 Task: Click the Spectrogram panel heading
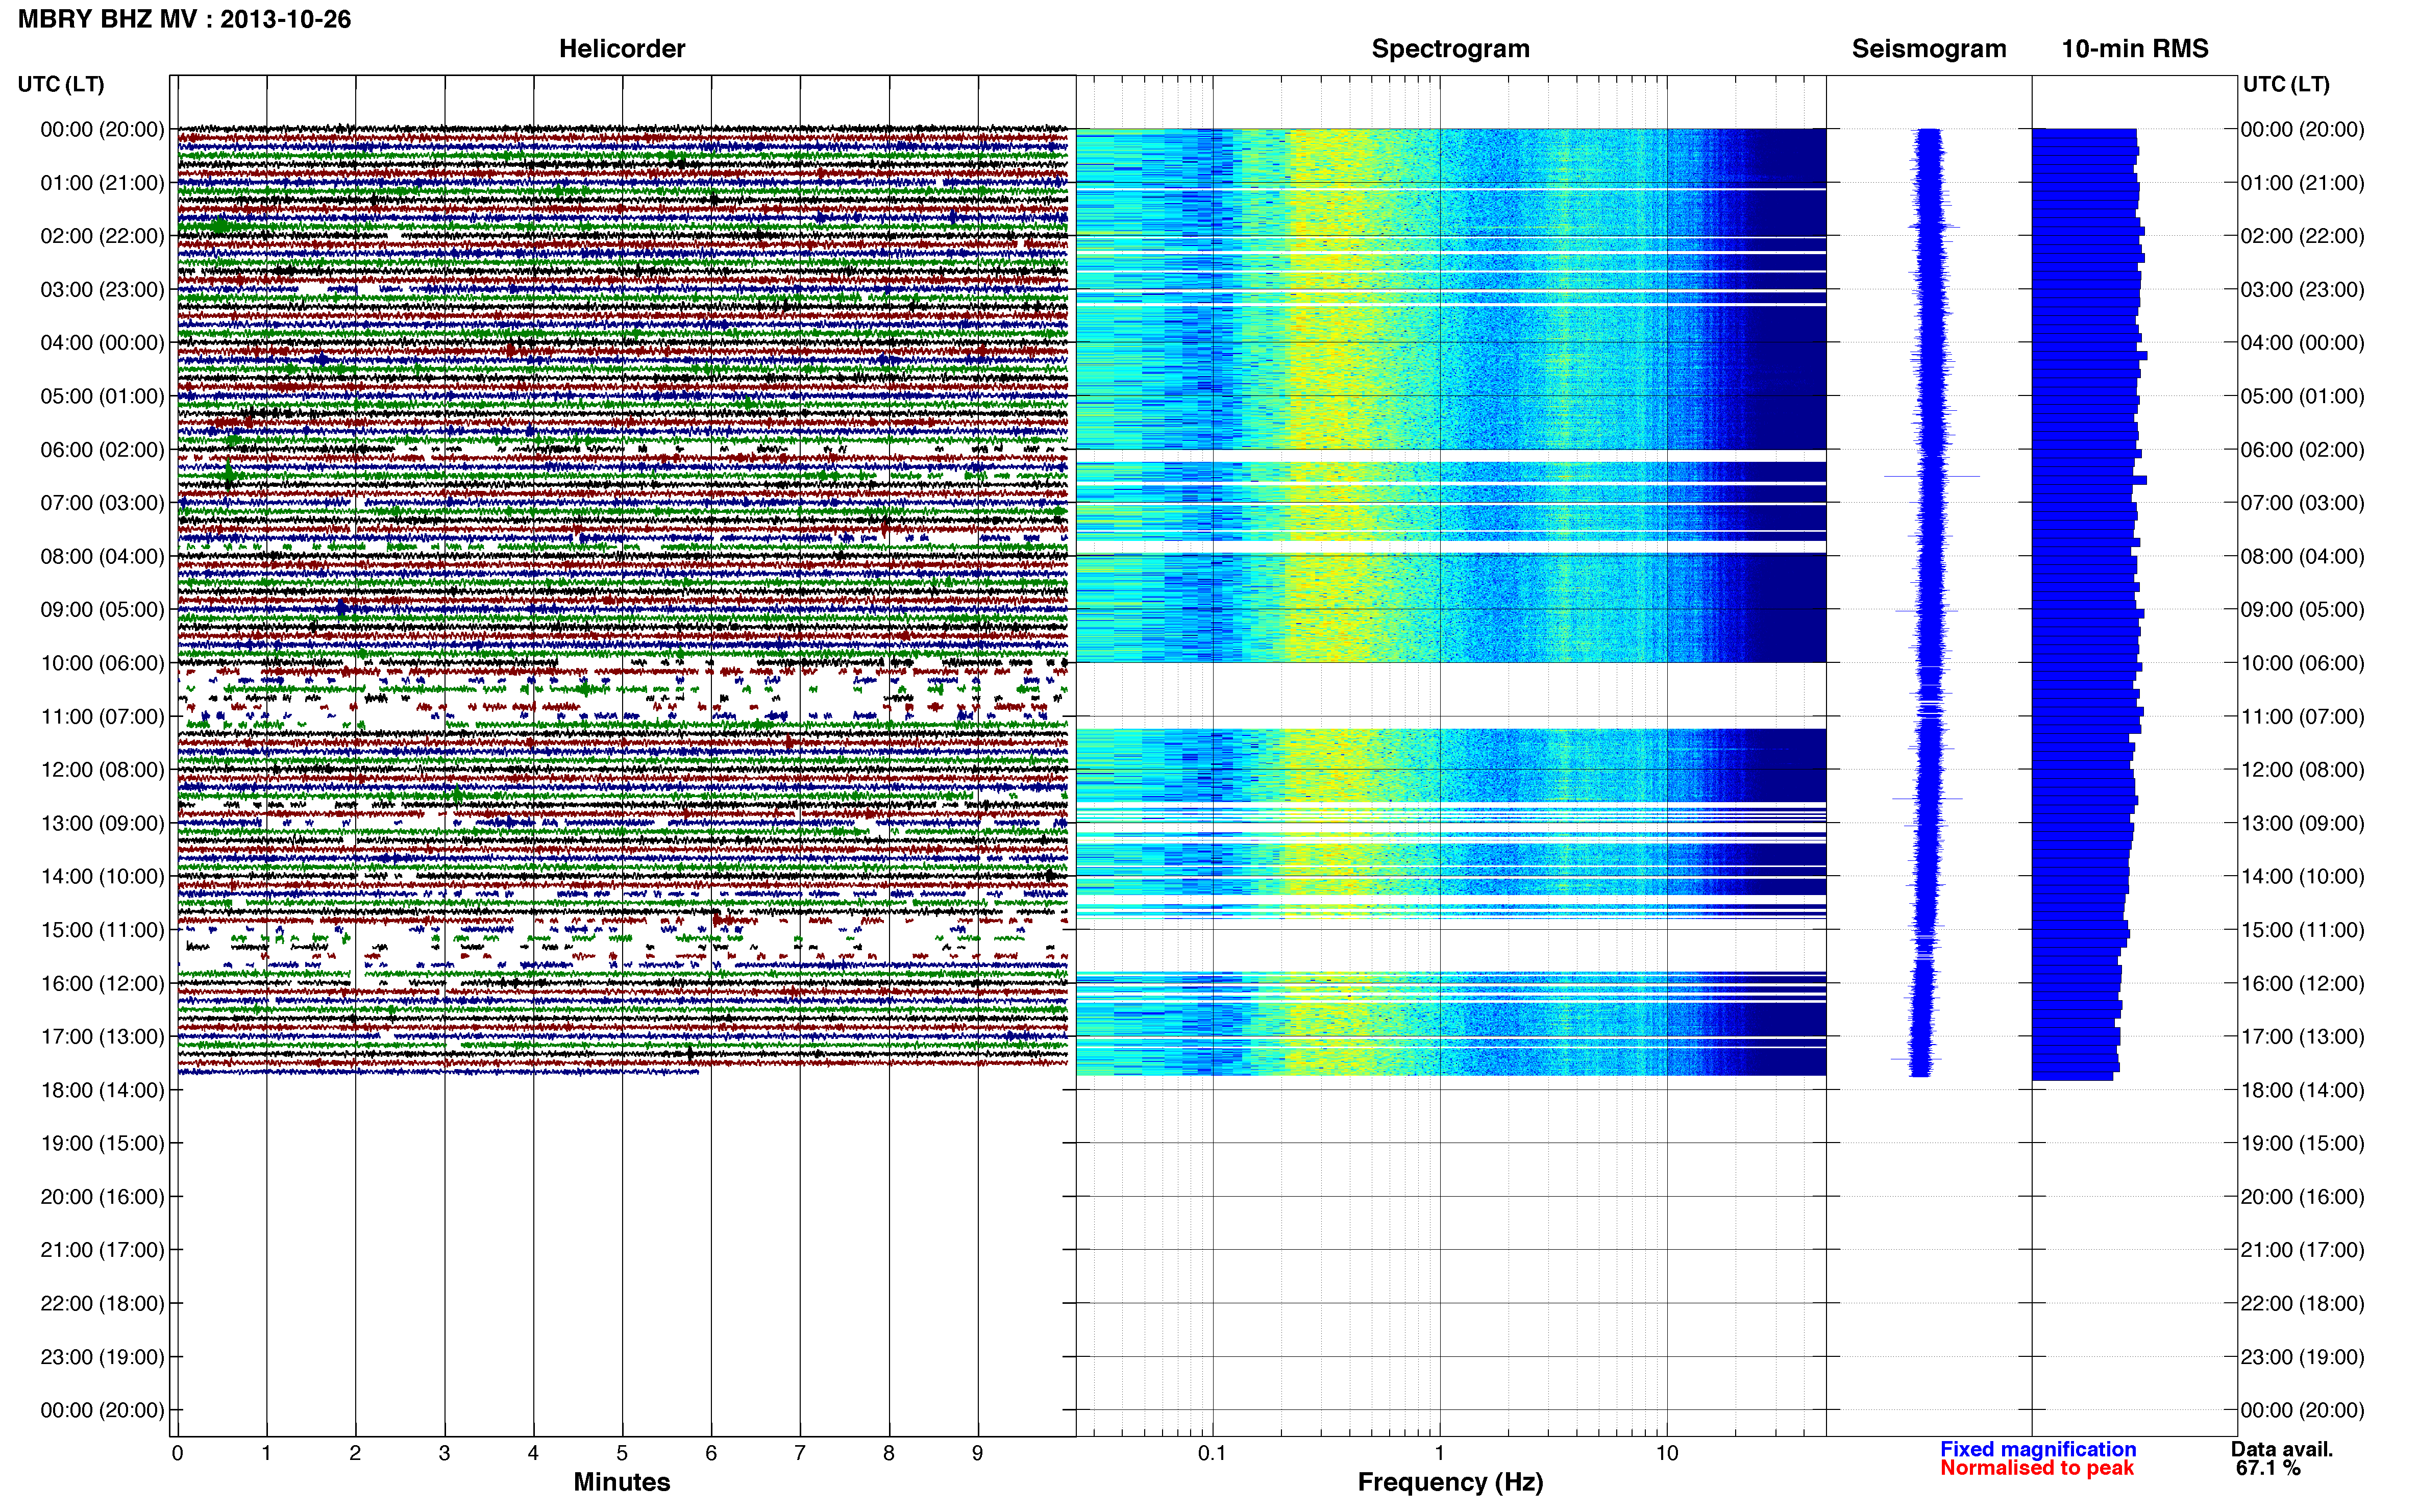tap(1450, 49)
